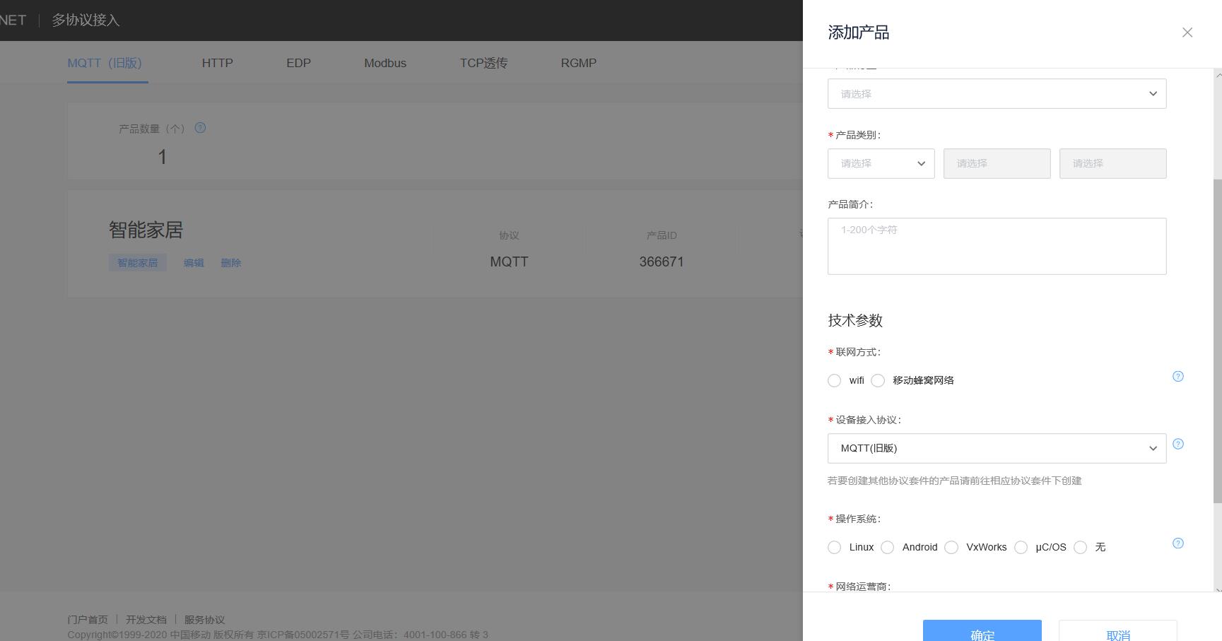Open the TCP透传 tab
Image resolution: width=1222 pixels, height=641 pixels.
483,62
